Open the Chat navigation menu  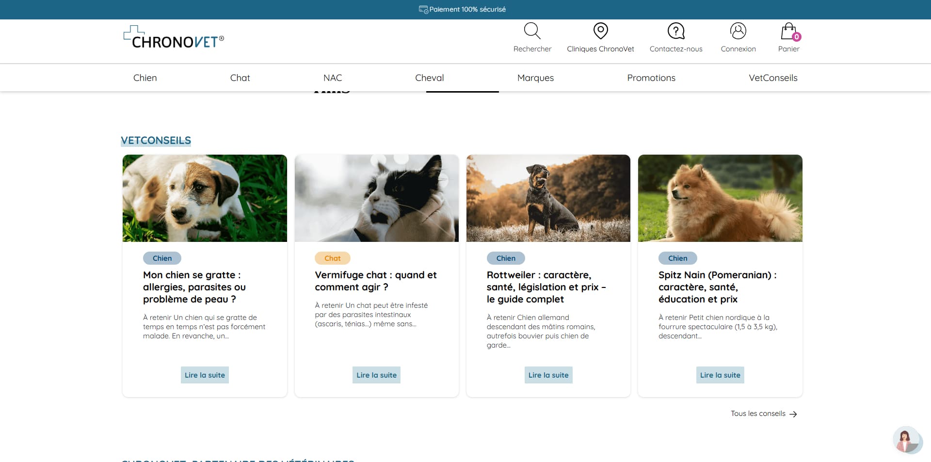click(240, 78)
